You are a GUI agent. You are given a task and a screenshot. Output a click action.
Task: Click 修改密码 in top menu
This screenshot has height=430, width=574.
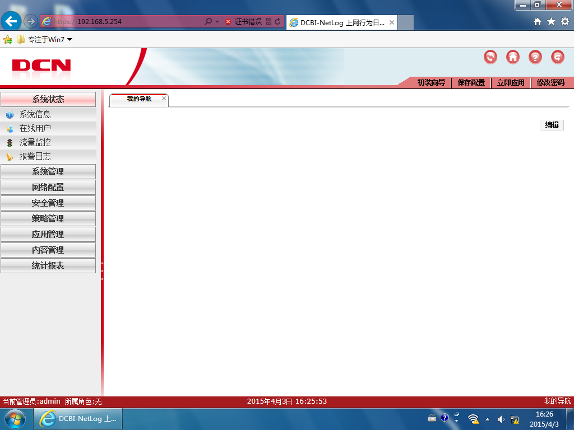[x=550, y=83]
